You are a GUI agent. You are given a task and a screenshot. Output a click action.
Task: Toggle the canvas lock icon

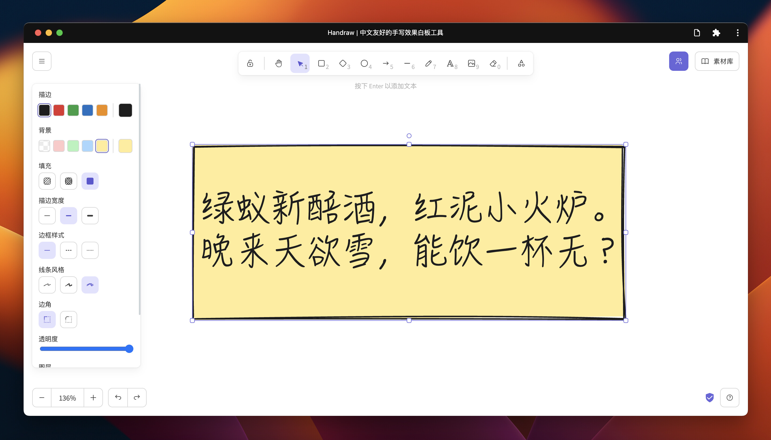click(x=250, y=63)
